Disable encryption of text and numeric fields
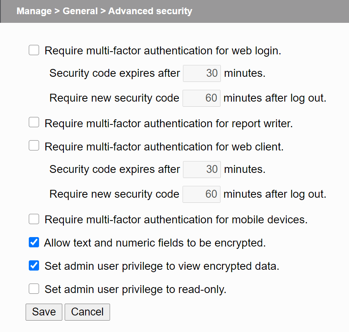This screenshot has height=332, width=349. tap(34, 242)
